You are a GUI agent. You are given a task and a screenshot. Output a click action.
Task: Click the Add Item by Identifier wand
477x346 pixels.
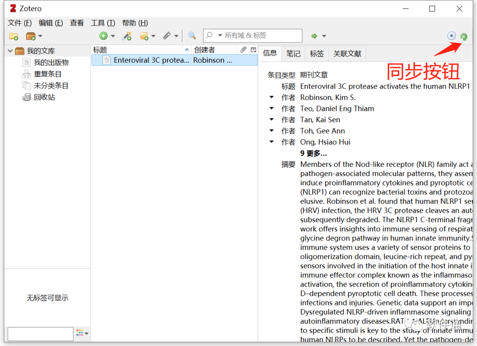coord(127,36)
